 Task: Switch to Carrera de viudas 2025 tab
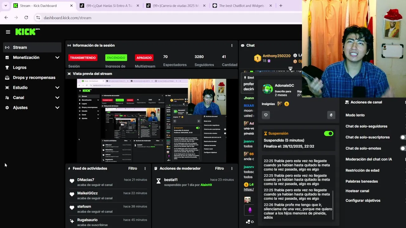(x=176, y=6)
